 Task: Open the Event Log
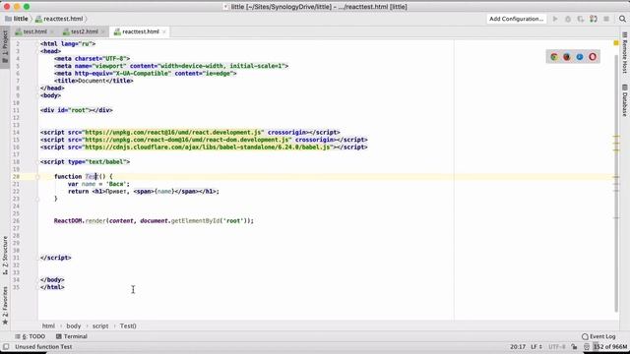coord(598,336)
